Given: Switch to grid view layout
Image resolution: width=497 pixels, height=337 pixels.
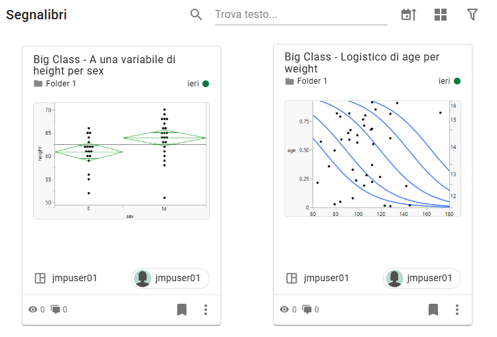Looking at the screenshot, I should coord(441,15).
